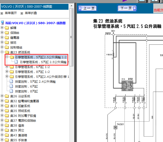Expand the 集37 電路和保險絲 node
The image size is (163, 142).
pyautogui.click(x=2, y=120)
